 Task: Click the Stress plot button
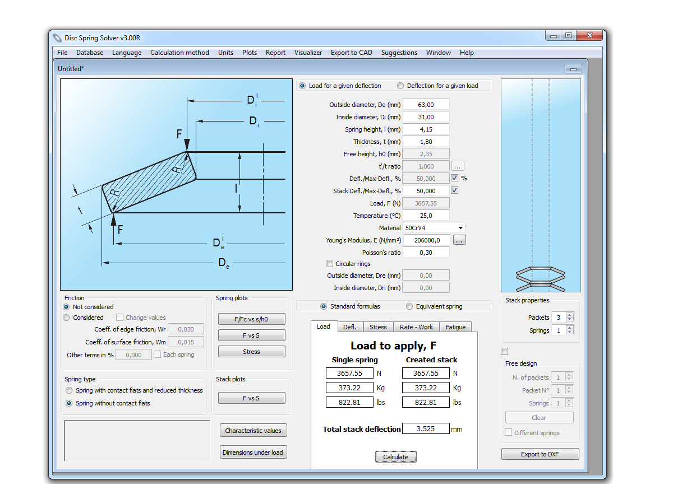[251, 352]
